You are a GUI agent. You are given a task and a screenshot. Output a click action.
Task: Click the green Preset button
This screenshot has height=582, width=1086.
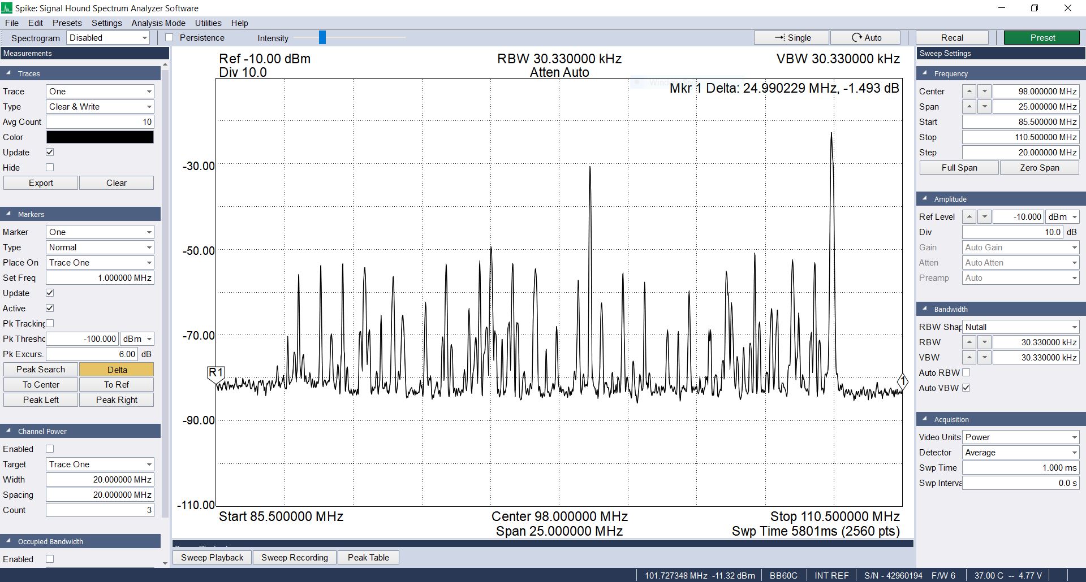tap(1042, 37)
